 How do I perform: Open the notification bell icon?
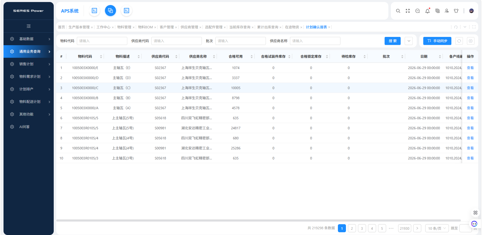[428, 11]
